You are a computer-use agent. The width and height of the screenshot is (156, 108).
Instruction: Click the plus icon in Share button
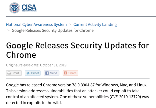point(65,73)
